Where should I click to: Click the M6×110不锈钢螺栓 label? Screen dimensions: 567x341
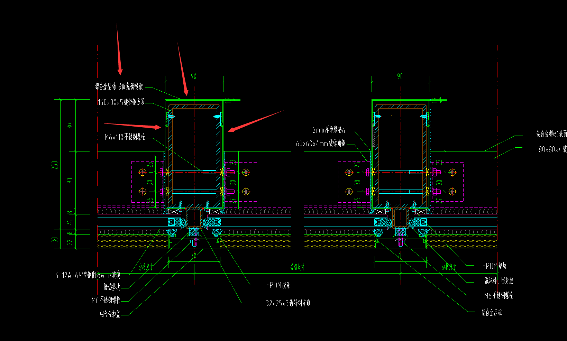pyautogui.click(x=125, y=137)
